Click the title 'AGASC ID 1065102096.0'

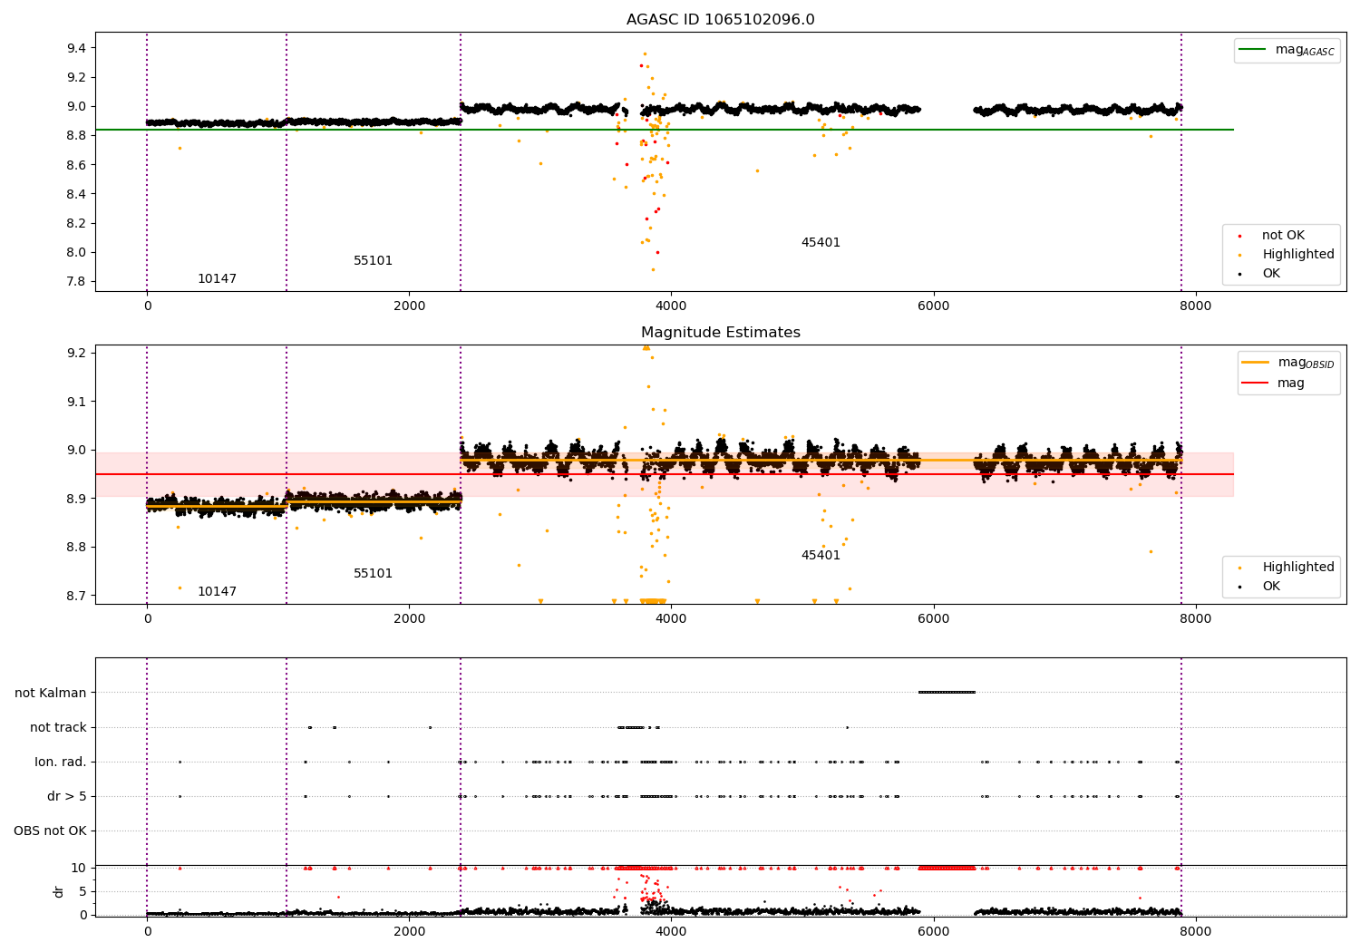720,20
